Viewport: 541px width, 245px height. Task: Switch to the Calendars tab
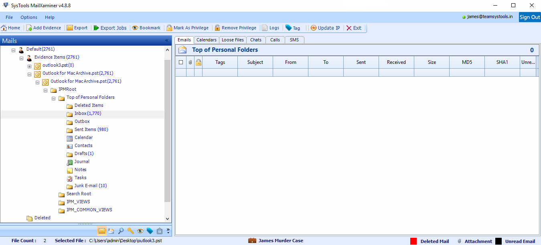(207, 40)
